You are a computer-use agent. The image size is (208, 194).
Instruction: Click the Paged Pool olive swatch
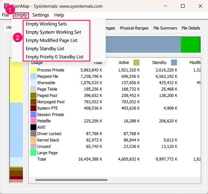point(33,96)
